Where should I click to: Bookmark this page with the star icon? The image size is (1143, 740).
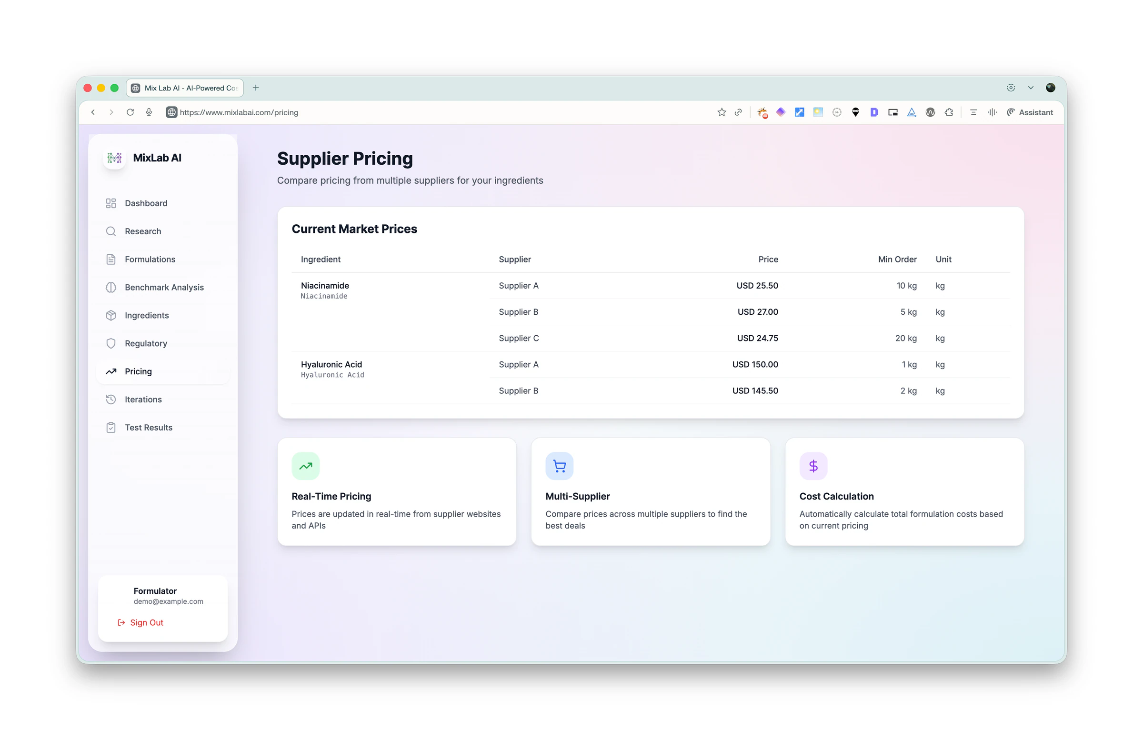click(722, 112)
